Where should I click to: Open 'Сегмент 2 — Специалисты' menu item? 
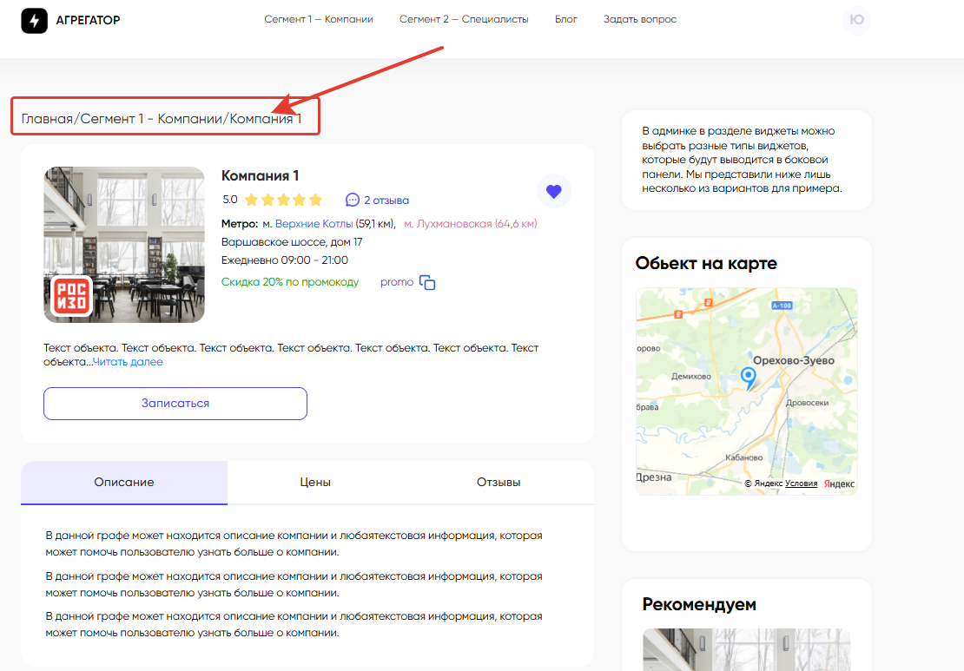pyautogui.click(x=464, y=19)
